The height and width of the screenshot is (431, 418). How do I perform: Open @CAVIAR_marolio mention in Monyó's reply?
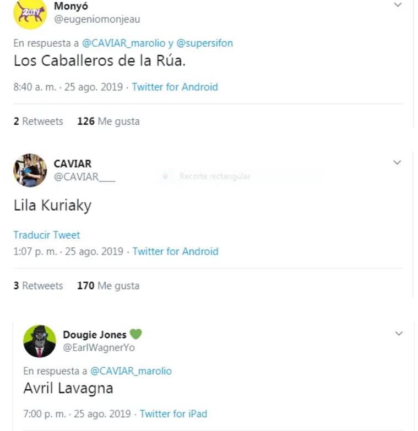(x=124, y=43)
